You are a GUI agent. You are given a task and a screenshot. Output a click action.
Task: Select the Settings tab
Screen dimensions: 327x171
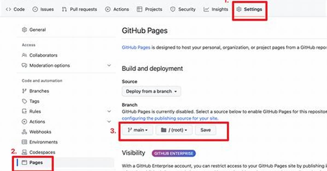249,9
